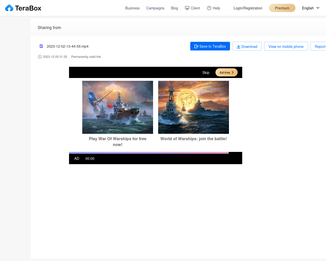Click the Client monitor icon
Image resolution: width=326 pixels, height=261 pixels.
coord(187,8)
